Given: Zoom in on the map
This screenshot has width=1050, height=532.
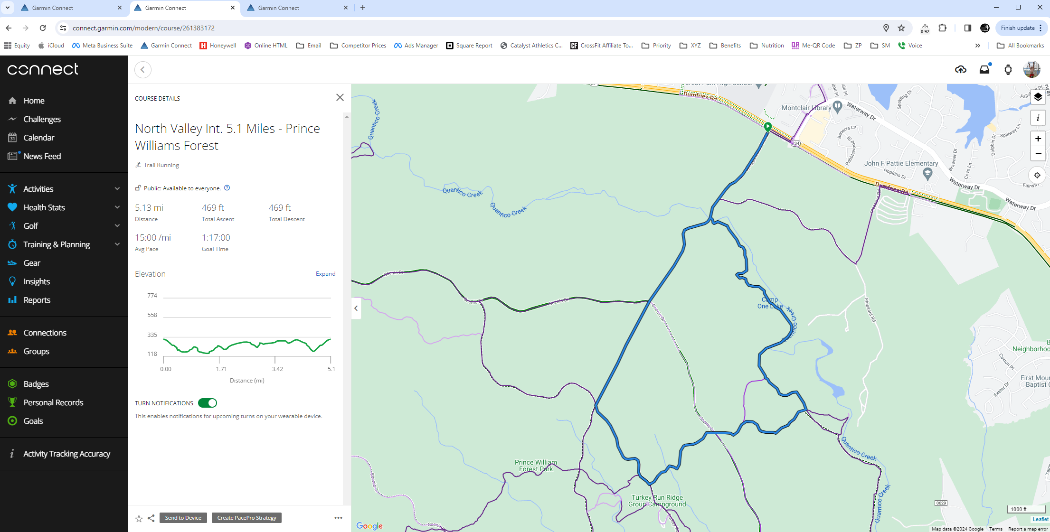Looking at the screenshot, I should pos(1038,139).
